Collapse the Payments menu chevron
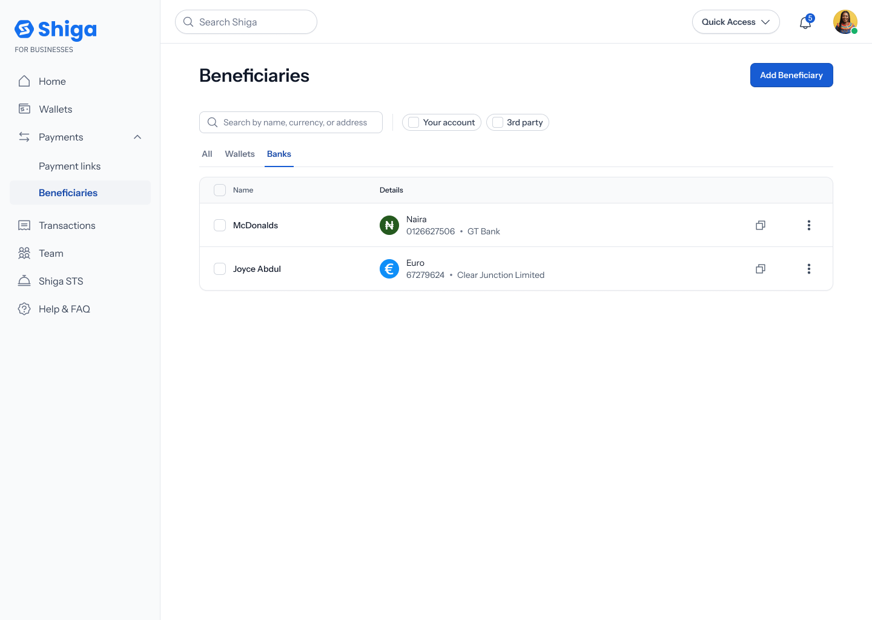Image resolution: width=872 pixels, height=620 pixels. tap(137, 137)
